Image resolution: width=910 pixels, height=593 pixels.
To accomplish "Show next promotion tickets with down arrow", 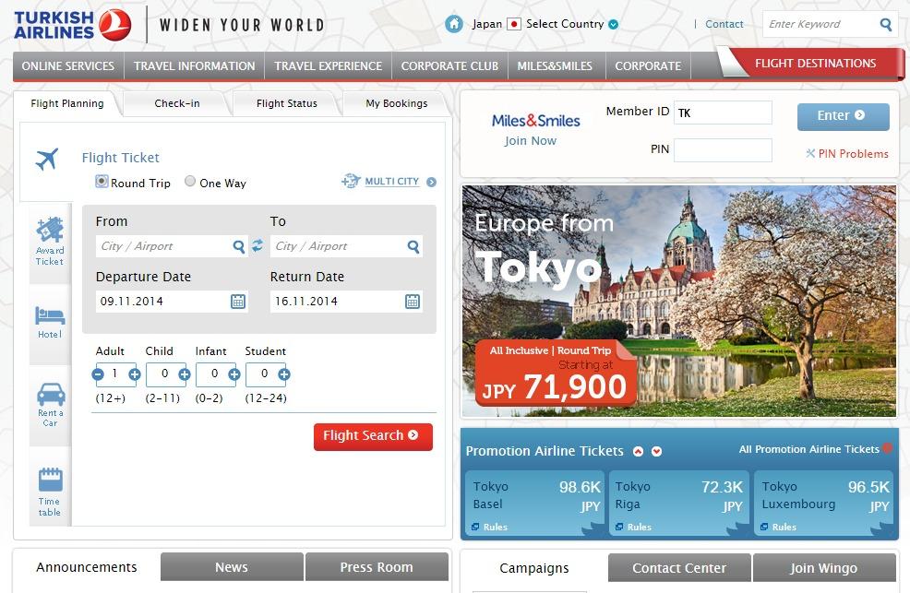I will (x=656, y=452).
